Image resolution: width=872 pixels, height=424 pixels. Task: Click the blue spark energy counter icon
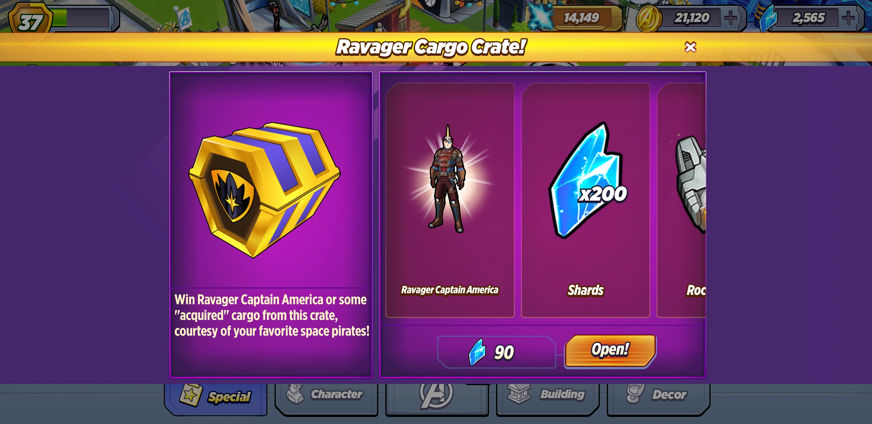click(541, 16)
